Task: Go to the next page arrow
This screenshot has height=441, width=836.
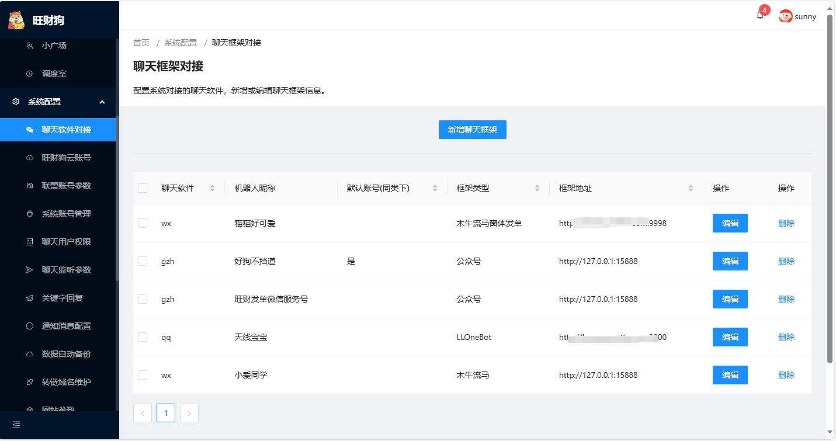Action: [189, 413]
